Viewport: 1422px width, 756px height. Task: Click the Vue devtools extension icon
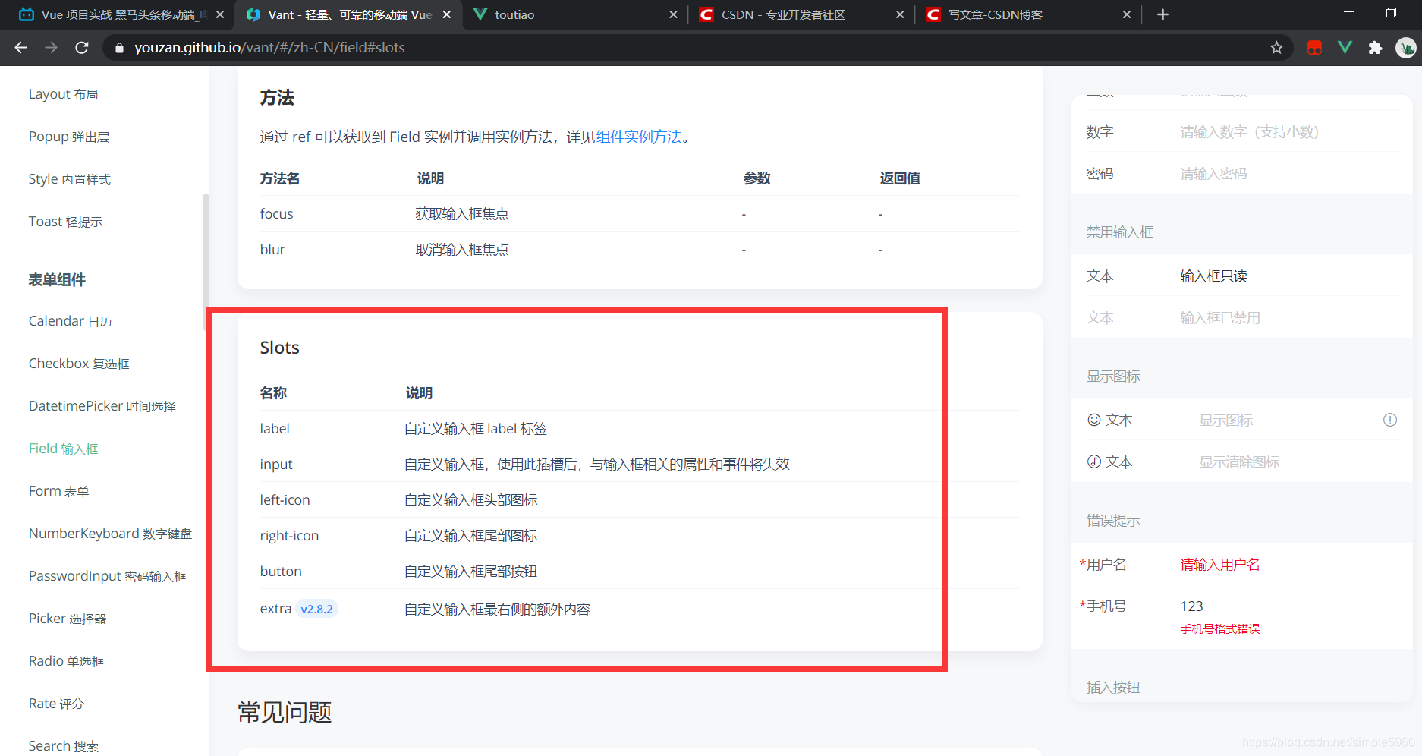click(x=1345, y=47)
